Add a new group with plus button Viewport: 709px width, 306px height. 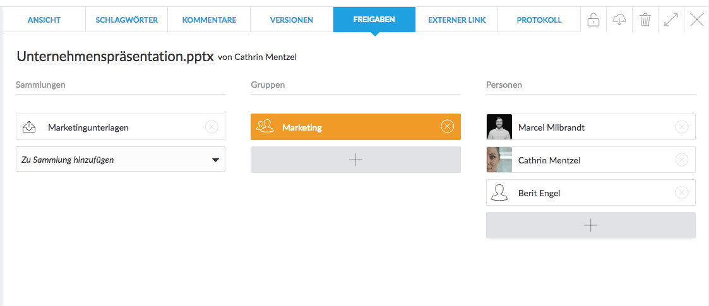[x=355, y=160]
